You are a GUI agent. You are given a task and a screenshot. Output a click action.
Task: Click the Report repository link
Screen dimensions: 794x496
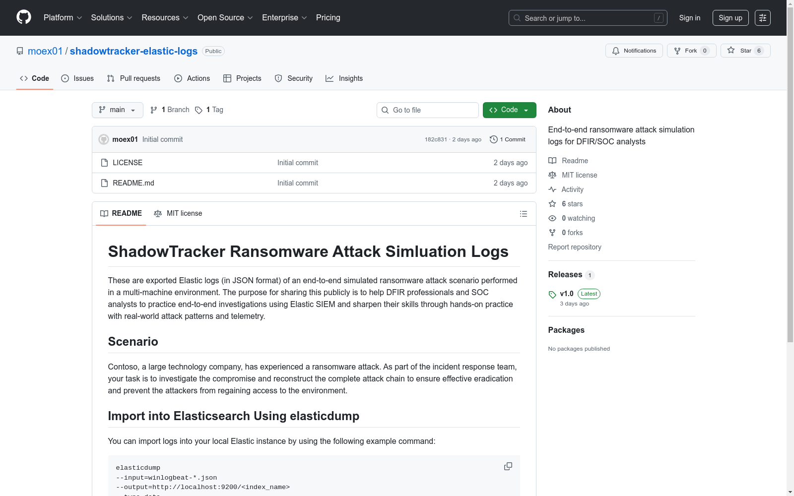tap(575, 247)
